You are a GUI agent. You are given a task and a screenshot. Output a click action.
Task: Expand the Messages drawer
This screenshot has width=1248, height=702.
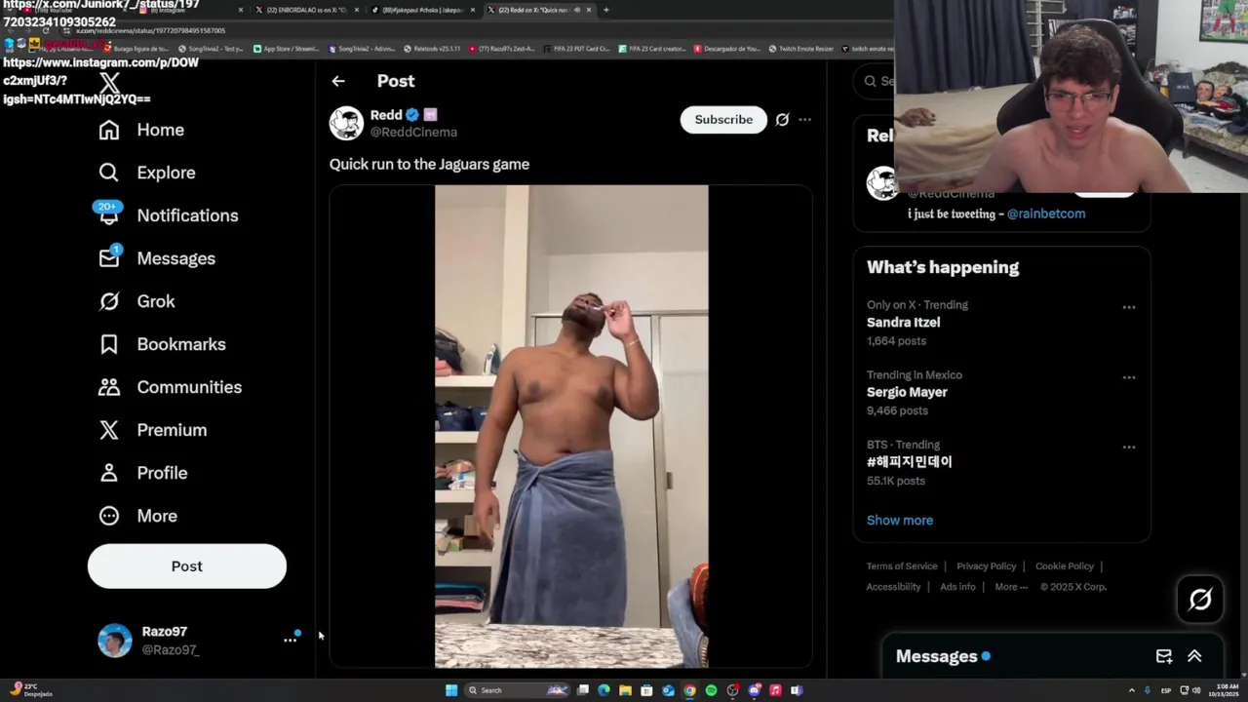click(x=1194, y=656)
